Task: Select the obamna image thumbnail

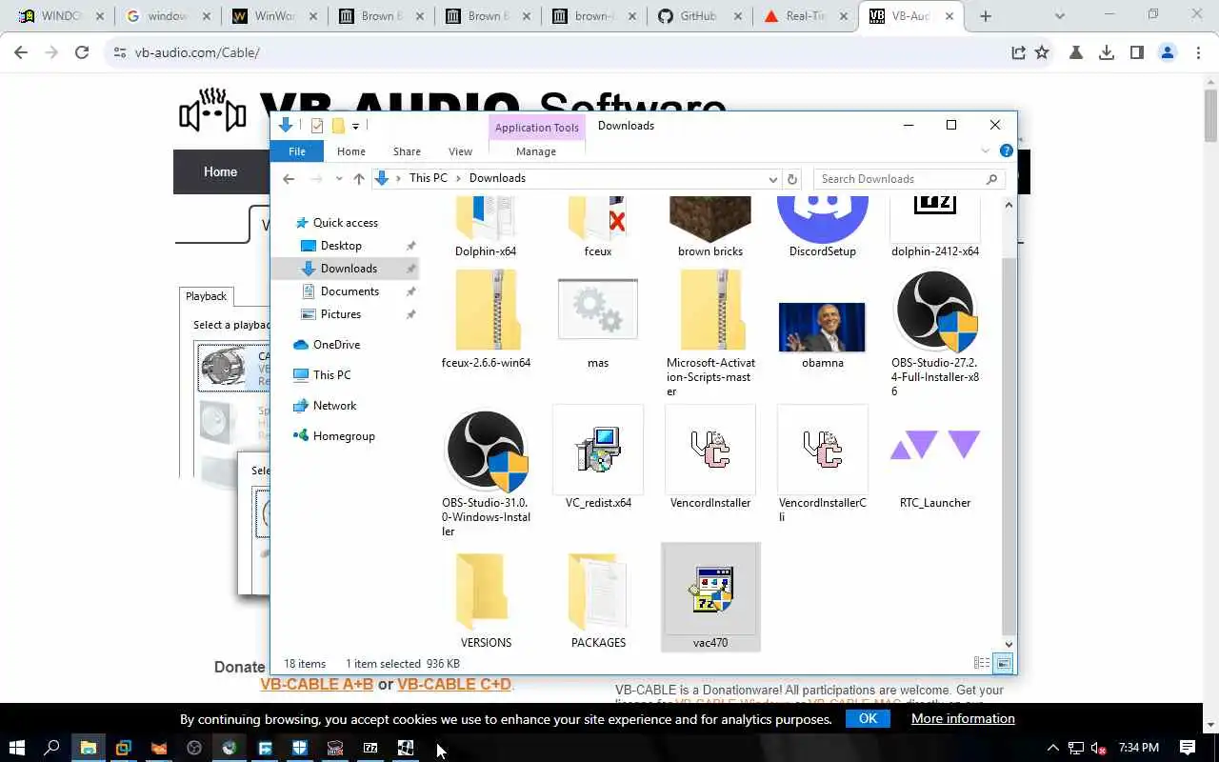Action: pyautogui.click(x=822, y=335)
